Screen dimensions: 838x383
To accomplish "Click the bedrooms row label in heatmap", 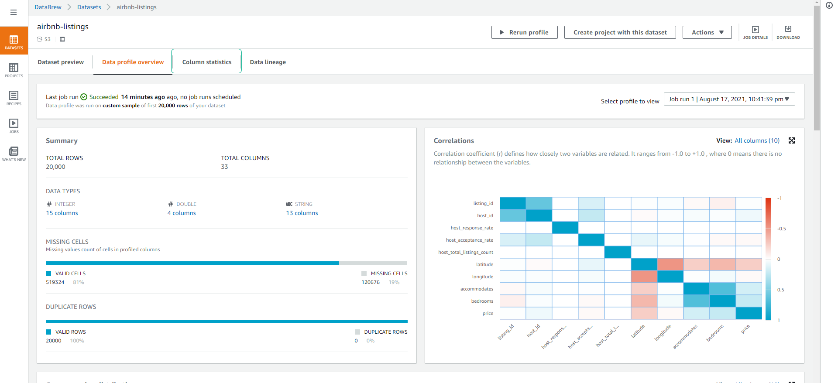I will coord(482,301).
